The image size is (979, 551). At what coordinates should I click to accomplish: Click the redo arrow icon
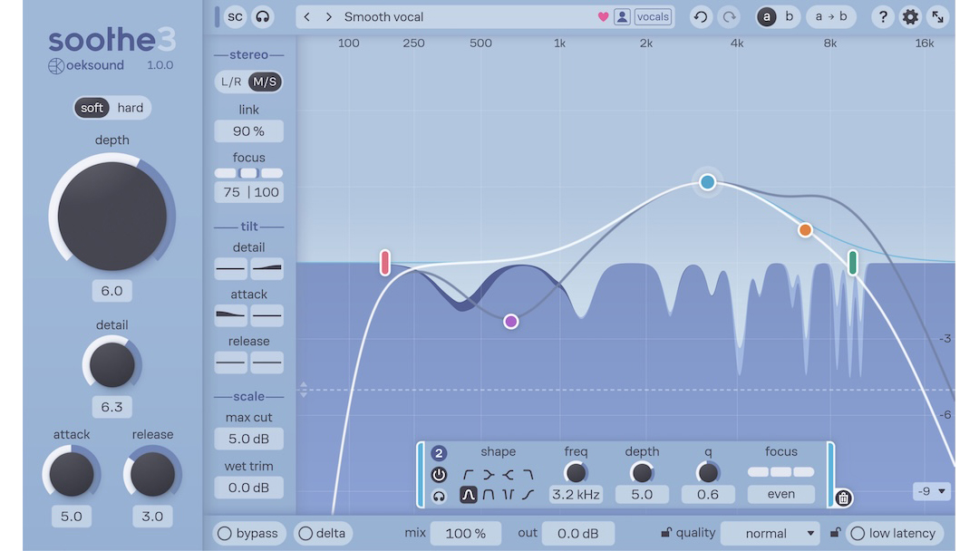[x=729, y=17]
